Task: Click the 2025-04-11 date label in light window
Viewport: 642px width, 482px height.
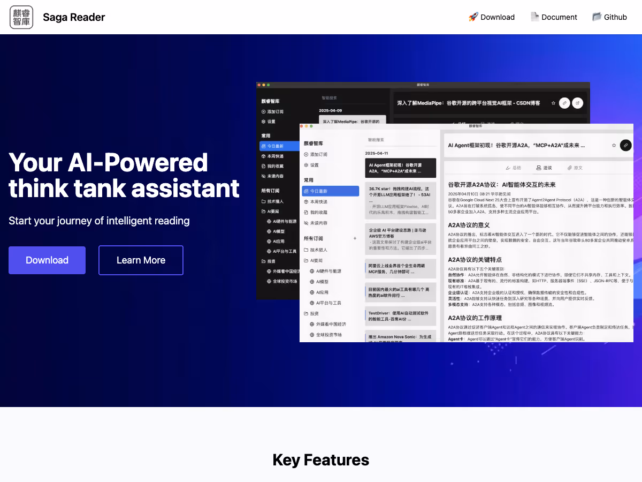Action: pyautogui.click(x=377, y=153)
